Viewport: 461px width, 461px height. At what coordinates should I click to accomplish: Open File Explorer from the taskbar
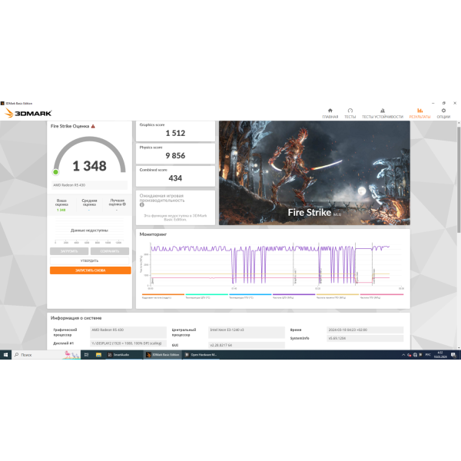pos(98,355)
